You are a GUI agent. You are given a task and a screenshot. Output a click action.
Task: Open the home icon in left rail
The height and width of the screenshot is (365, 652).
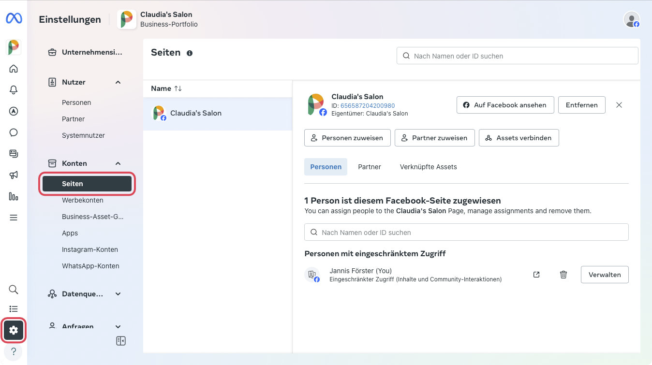point(14,69)
